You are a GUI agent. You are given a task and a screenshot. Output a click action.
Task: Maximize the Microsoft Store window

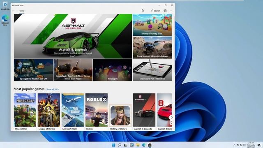(166, 5)
